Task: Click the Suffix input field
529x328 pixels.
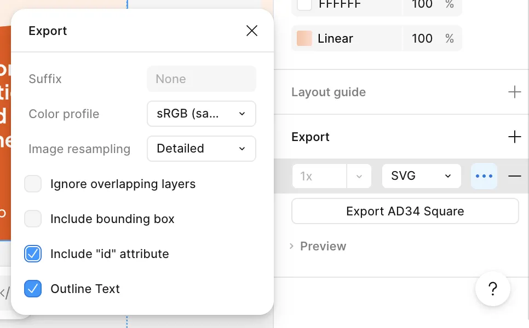Action: pos(201,79)
